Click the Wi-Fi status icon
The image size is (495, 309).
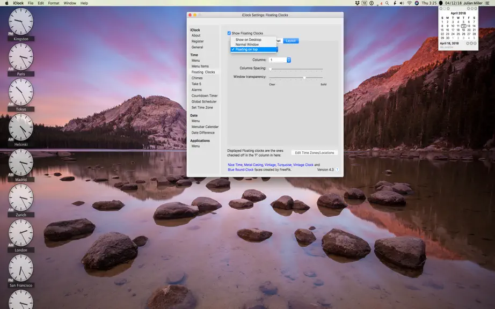coord(409,3)
